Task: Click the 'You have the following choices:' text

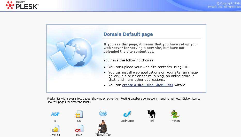Action: (x=129, y=60)
